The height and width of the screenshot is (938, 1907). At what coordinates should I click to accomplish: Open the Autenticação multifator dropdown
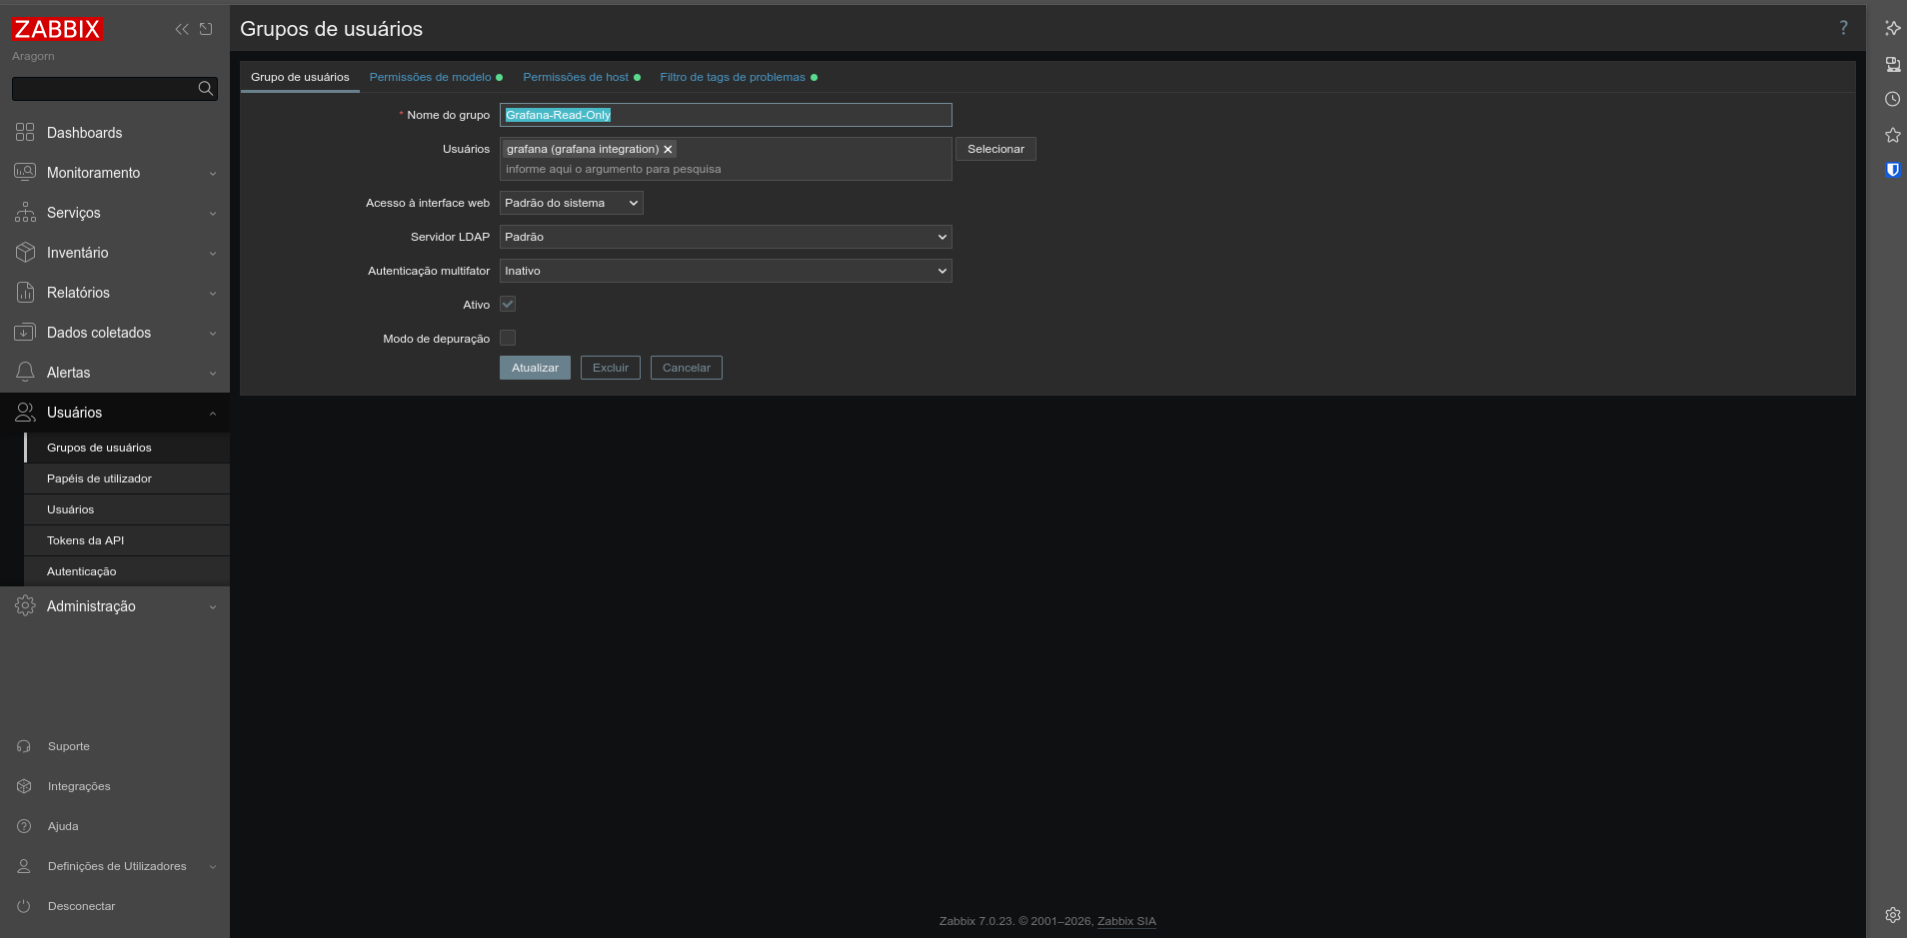[x=726, y=270]
